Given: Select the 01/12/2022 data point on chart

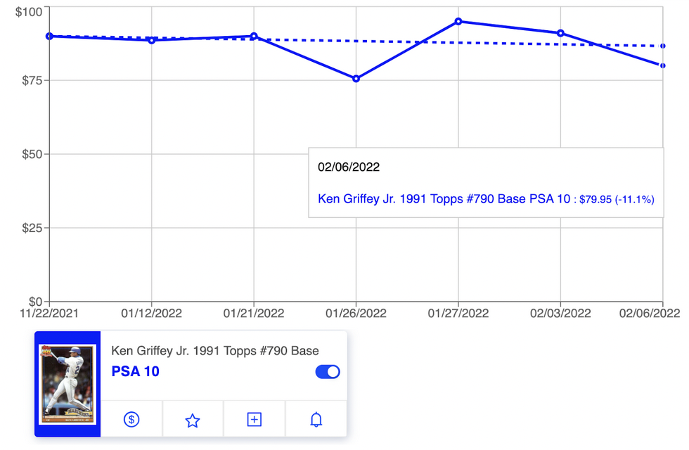Looking at the screenshot, I should [152, 40].
